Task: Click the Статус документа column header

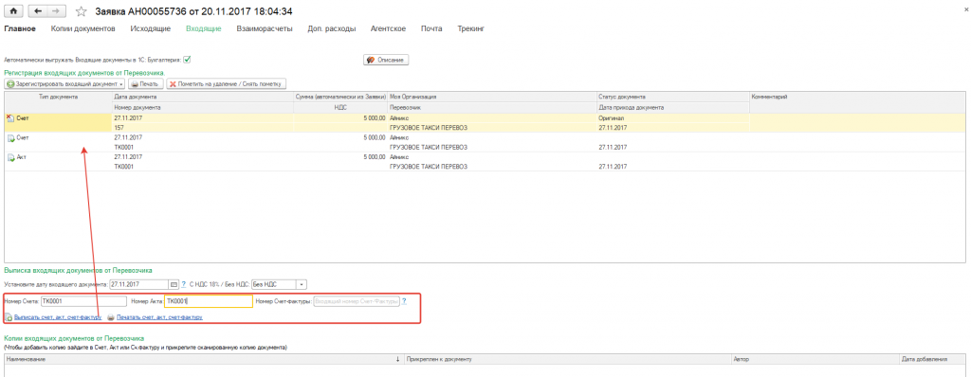Action: pos(672,98)
